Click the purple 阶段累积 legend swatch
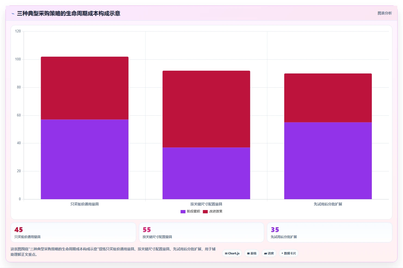This screenshot has width=403, height=268. pyautogui.click(x=183, y=211)
